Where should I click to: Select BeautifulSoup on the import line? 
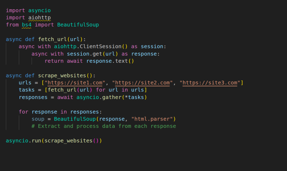pyautogui.click(x=78, y=25)
